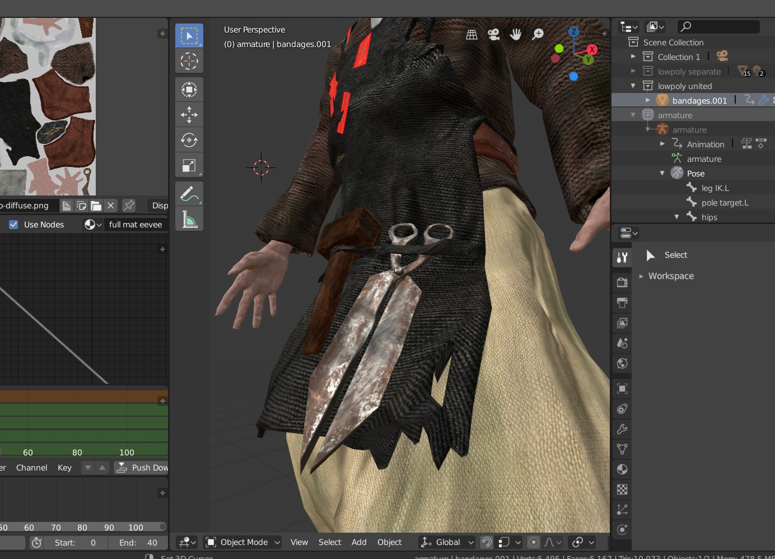Switch to camera view icon
775x559 pixels.
pos(493,35)
